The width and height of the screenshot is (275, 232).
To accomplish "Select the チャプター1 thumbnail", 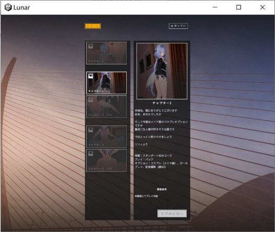I will pos(107,53).
